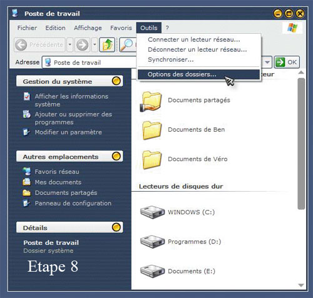Click the Précédente back arrow button
This screenshot has width=313, height=298.
(x=40, y=44)
